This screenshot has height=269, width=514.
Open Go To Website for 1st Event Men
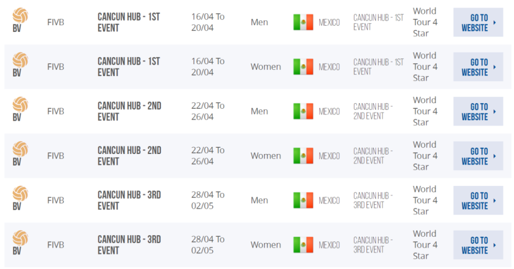click(478, 22)
